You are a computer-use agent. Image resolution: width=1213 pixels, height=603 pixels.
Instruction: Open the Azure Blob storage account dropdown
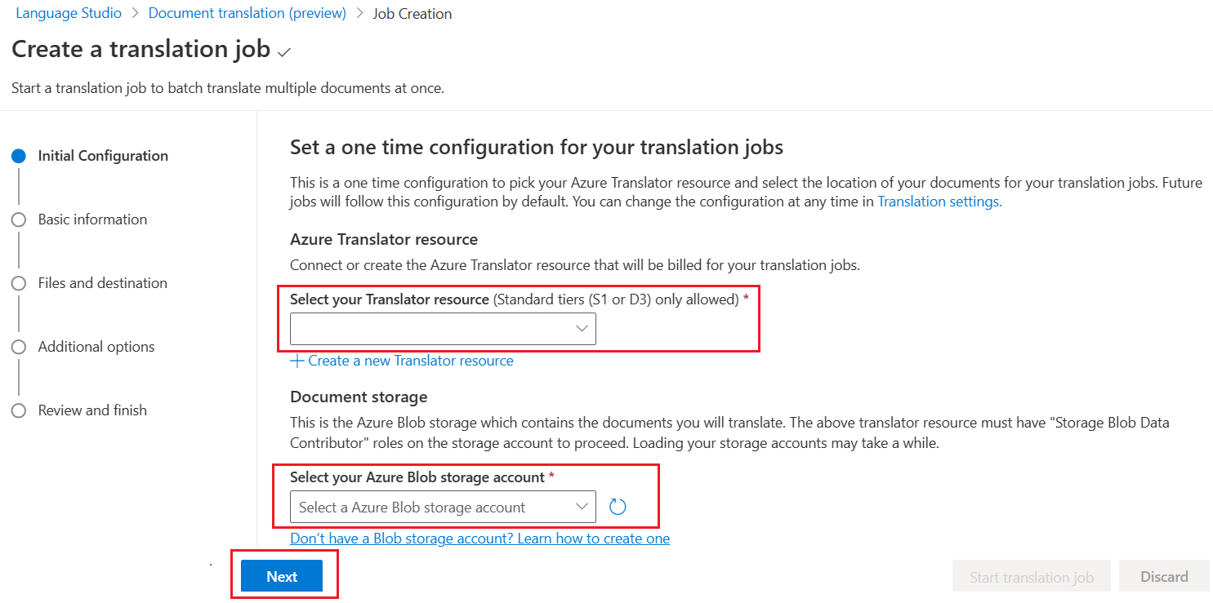pyautogui.click(x=441, y=506)
